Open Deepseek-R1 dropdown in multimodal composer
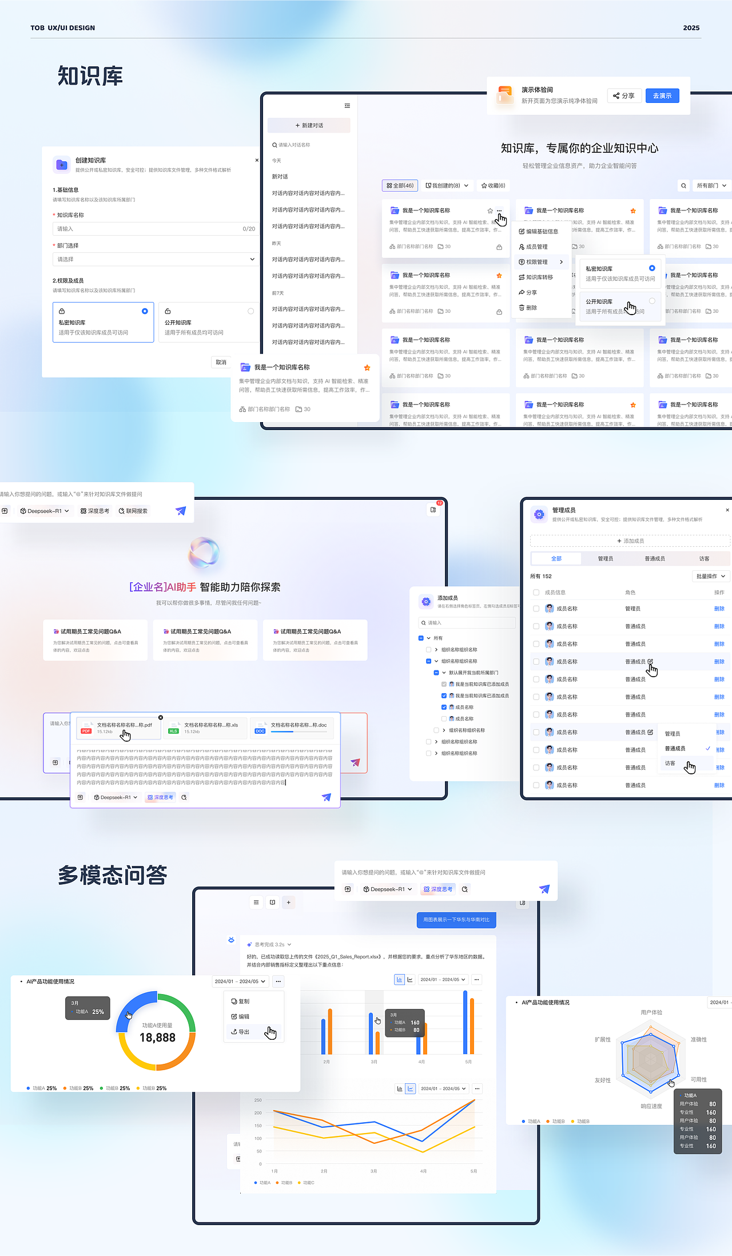 pyautogui.click(x=387, y=889)
